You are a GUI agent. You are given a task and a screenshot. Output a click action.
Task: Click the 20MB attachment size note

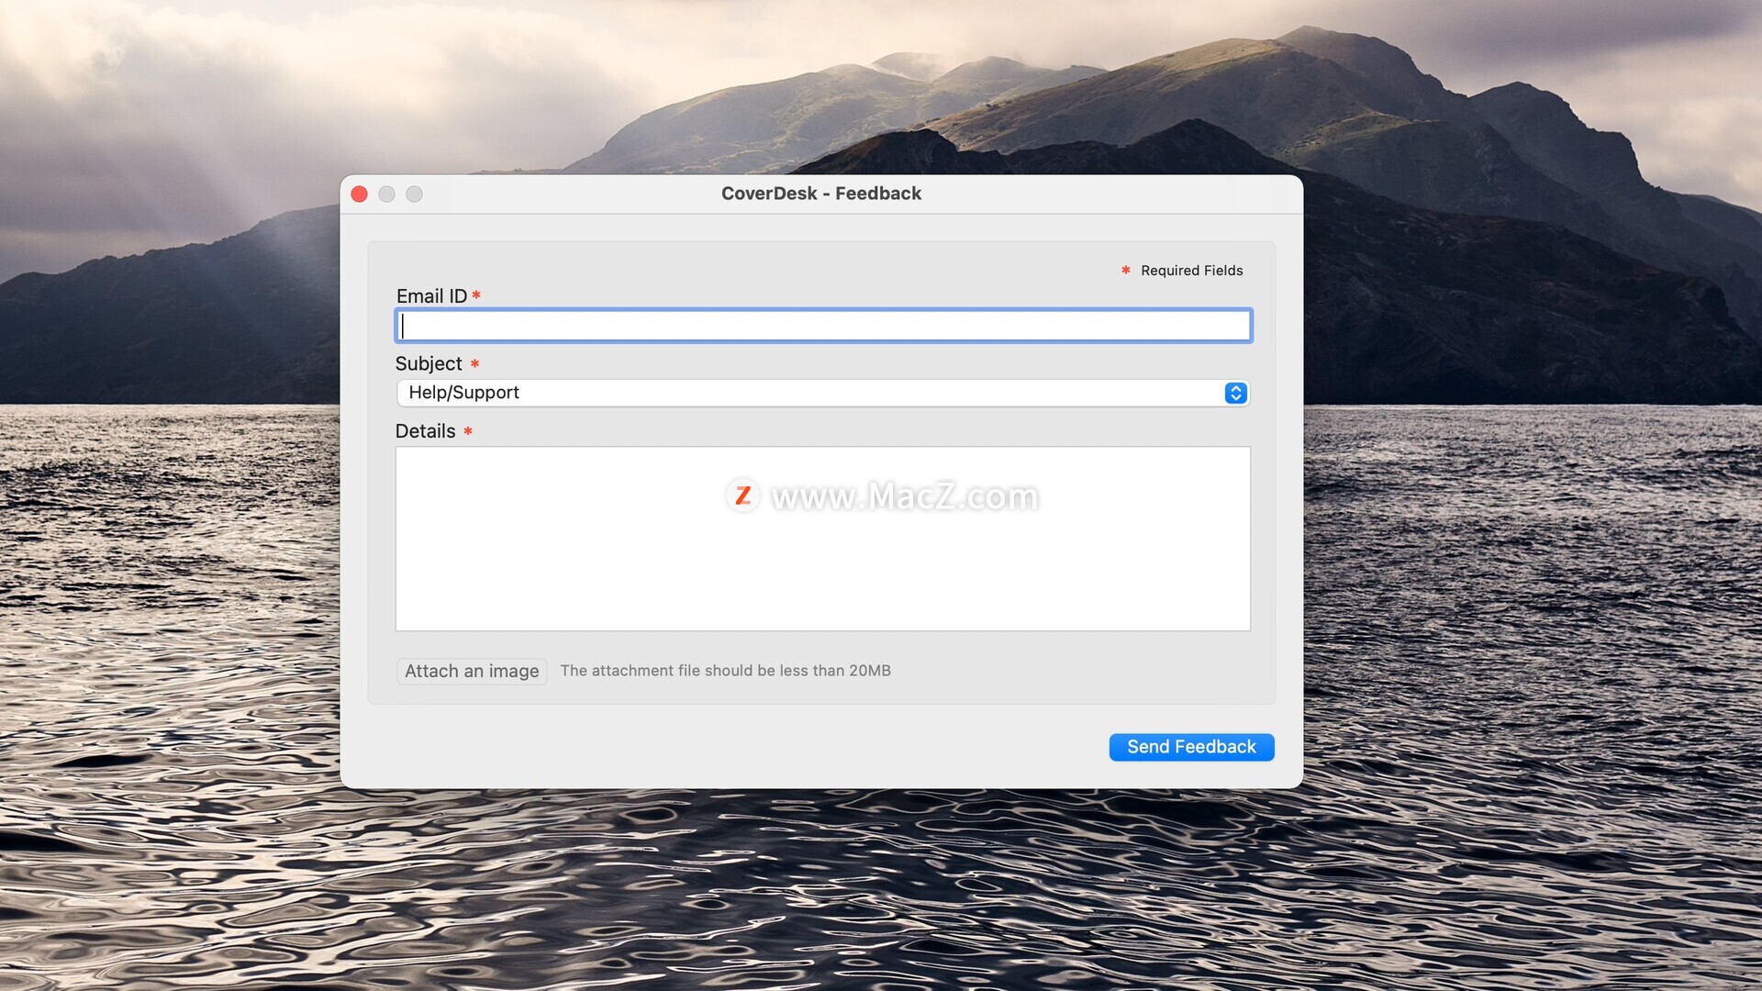pos(725,671)
